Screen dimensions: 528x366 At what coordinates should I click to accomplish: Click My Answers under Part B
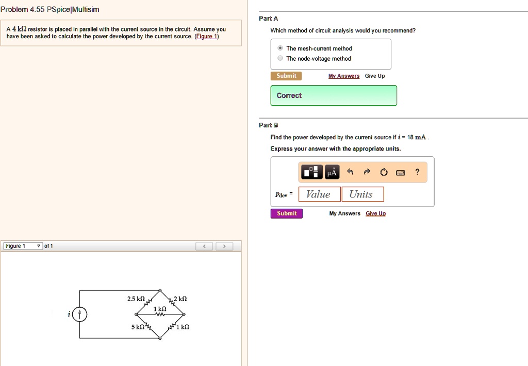[344, 213]
